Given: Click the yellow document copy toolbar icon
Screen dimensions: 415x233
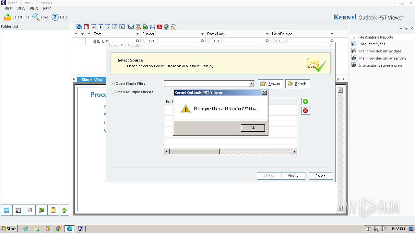Looking at the screenshot, I should click(x=174, y=27).
